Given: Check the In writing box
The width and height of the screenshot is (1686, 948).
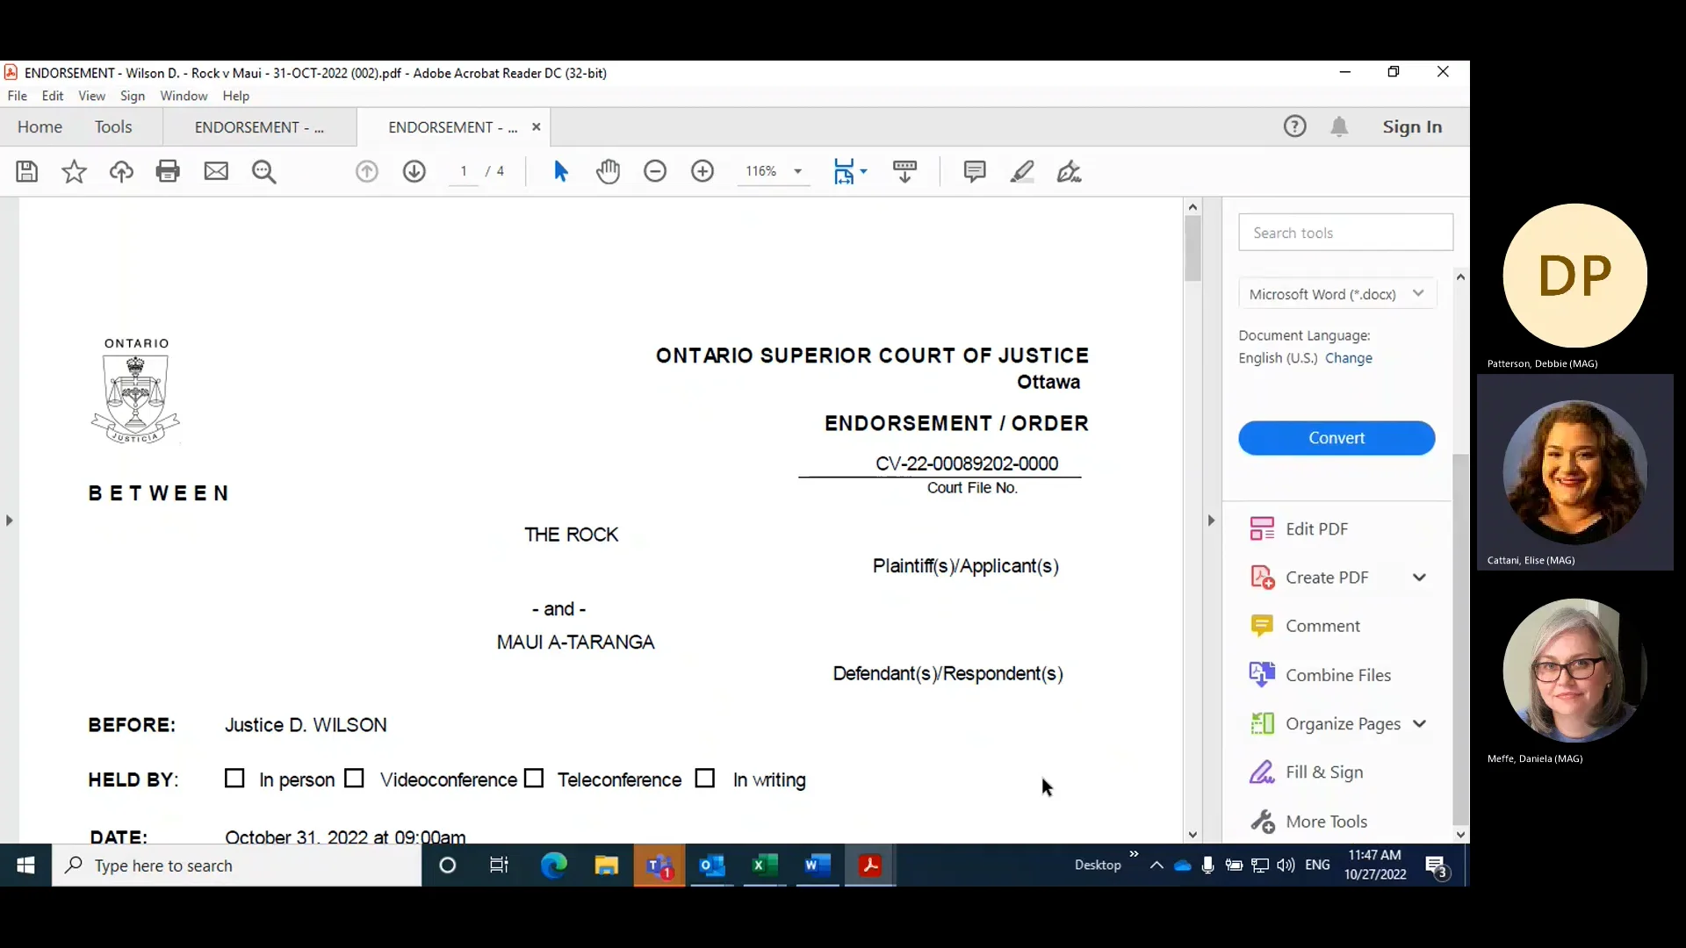Looking at the screenshot, I should tap(704, 779).
